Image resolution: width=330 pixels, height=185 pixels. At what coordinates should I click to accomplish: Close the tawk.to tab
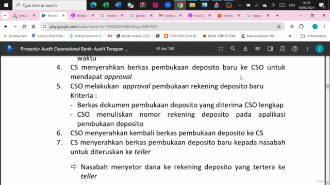point(34,15)
